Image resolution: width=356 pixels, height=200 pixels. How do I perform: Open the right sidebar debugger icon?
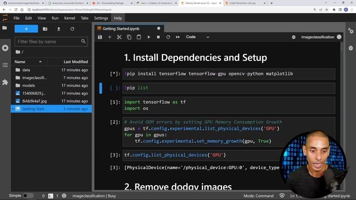[350, 48]
